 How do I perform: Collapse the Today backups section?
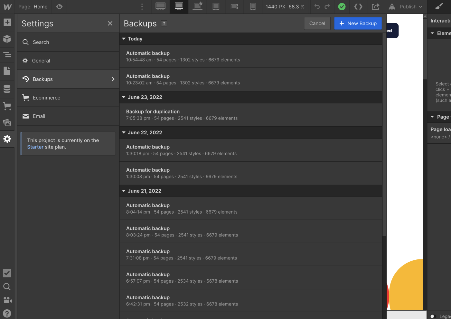(124, 39)
